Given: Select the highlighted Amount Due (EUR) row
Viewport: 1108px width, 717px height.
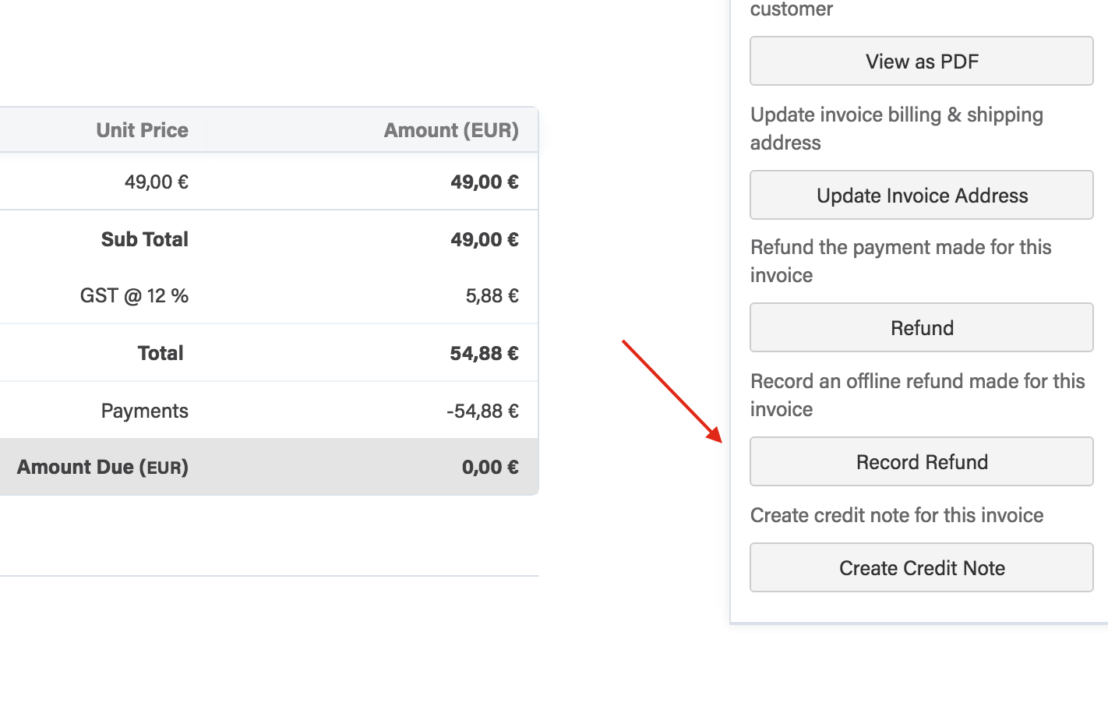Looking at the screenshot, I should 102,467.
